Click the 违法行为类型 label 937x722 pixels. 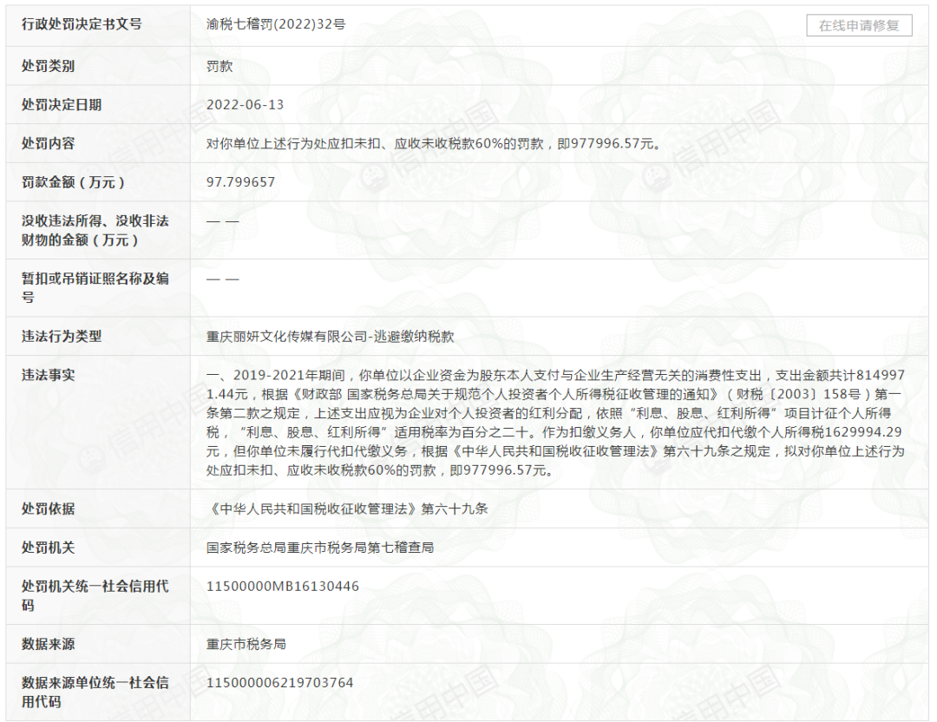62,337
